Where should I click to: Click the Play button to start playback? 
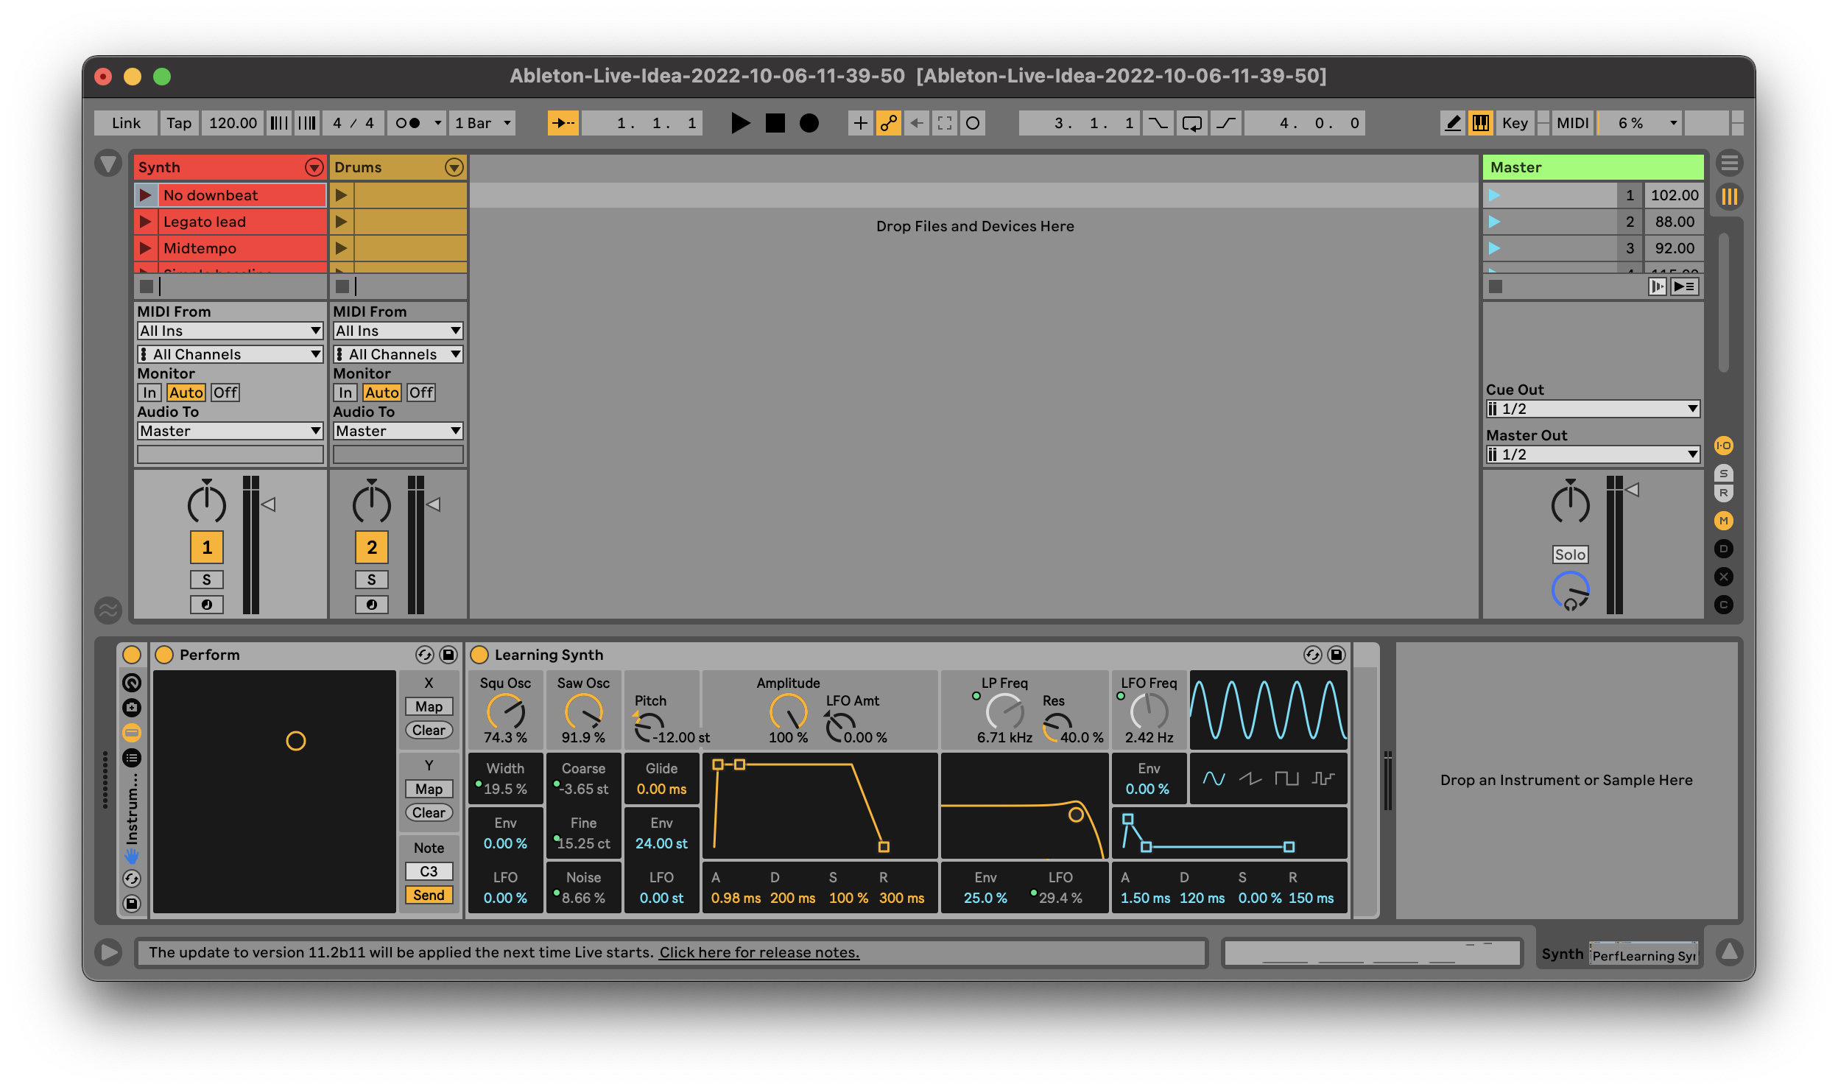pyautogui.click(x=740, y=123)
